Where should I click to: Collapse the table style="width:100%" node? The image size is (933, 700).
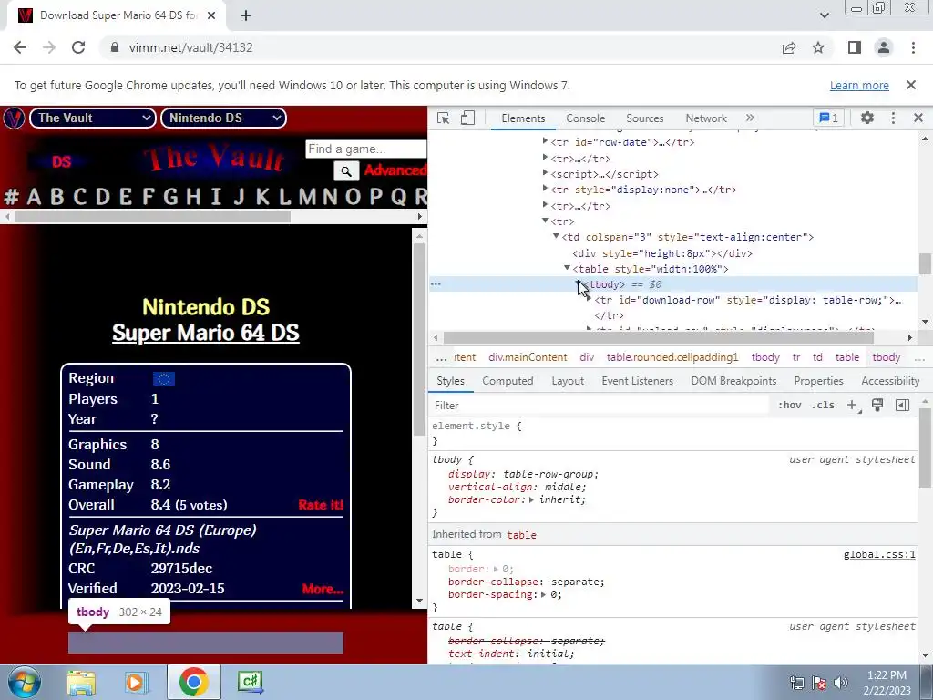[x=567, y=269]
